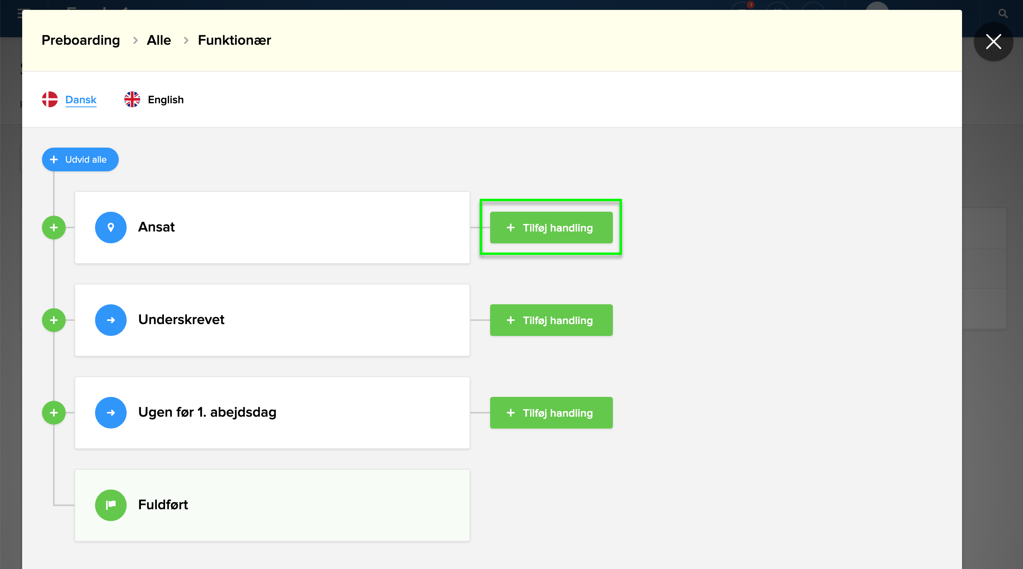Add action to Ugen før 1. abejdsdag step

(551, 412)
